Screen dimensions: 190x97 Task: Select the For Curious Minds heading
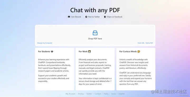(x=128, y=52)
